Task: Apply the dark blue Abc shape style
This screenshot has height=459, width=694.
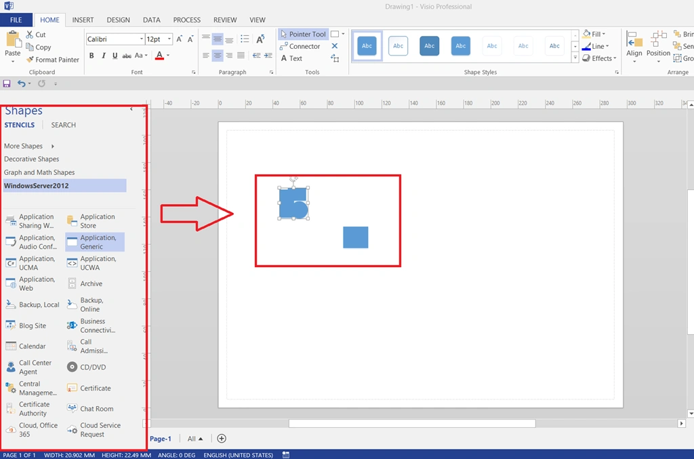Action: (x=429, y=46)
